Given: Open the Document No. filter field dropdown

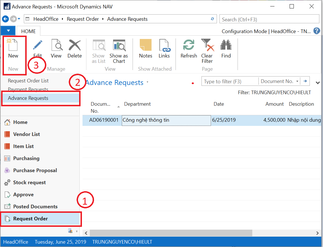Looking at the screenshot, I should pos(297,81).
